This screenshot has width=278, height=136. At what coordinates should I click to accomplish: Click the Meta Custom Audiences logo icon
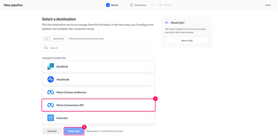tap(50, 92)
